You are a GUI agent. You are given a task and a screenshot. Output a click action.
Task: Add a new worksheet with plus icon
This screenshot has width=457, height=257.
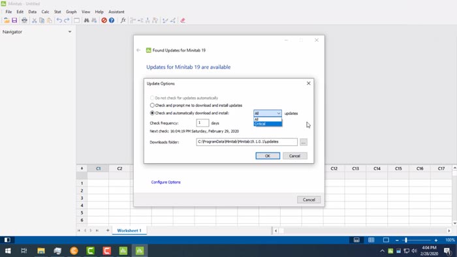108,230
